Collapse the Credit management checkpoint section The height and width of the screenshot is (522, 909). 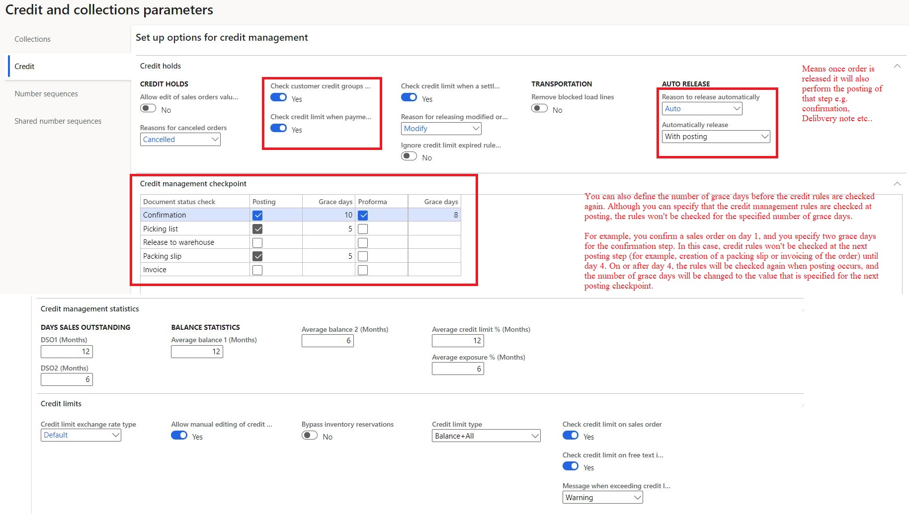(x=897, y=183)
